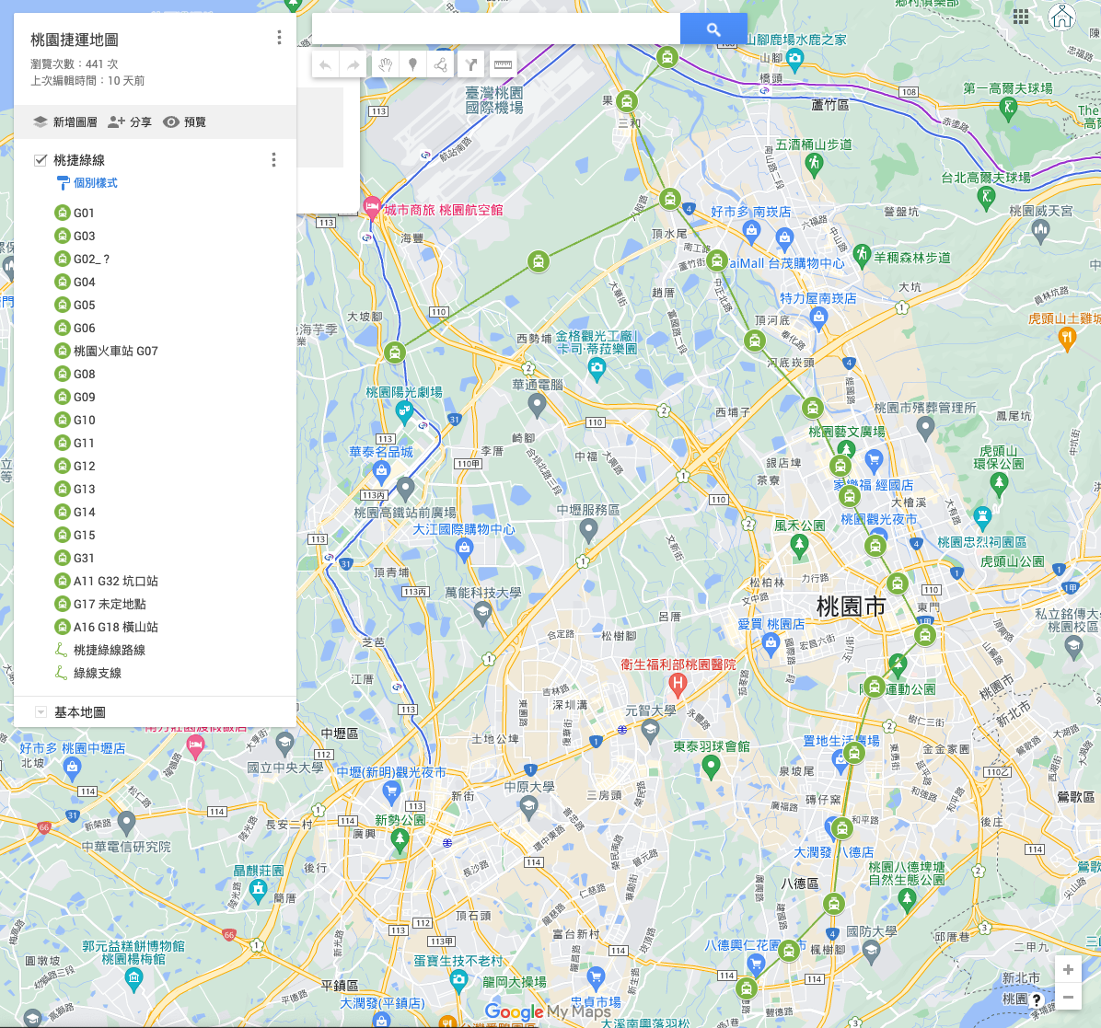Zoom in with the plus button
Screen dimensions: 1101x1028
point(1068,970)
